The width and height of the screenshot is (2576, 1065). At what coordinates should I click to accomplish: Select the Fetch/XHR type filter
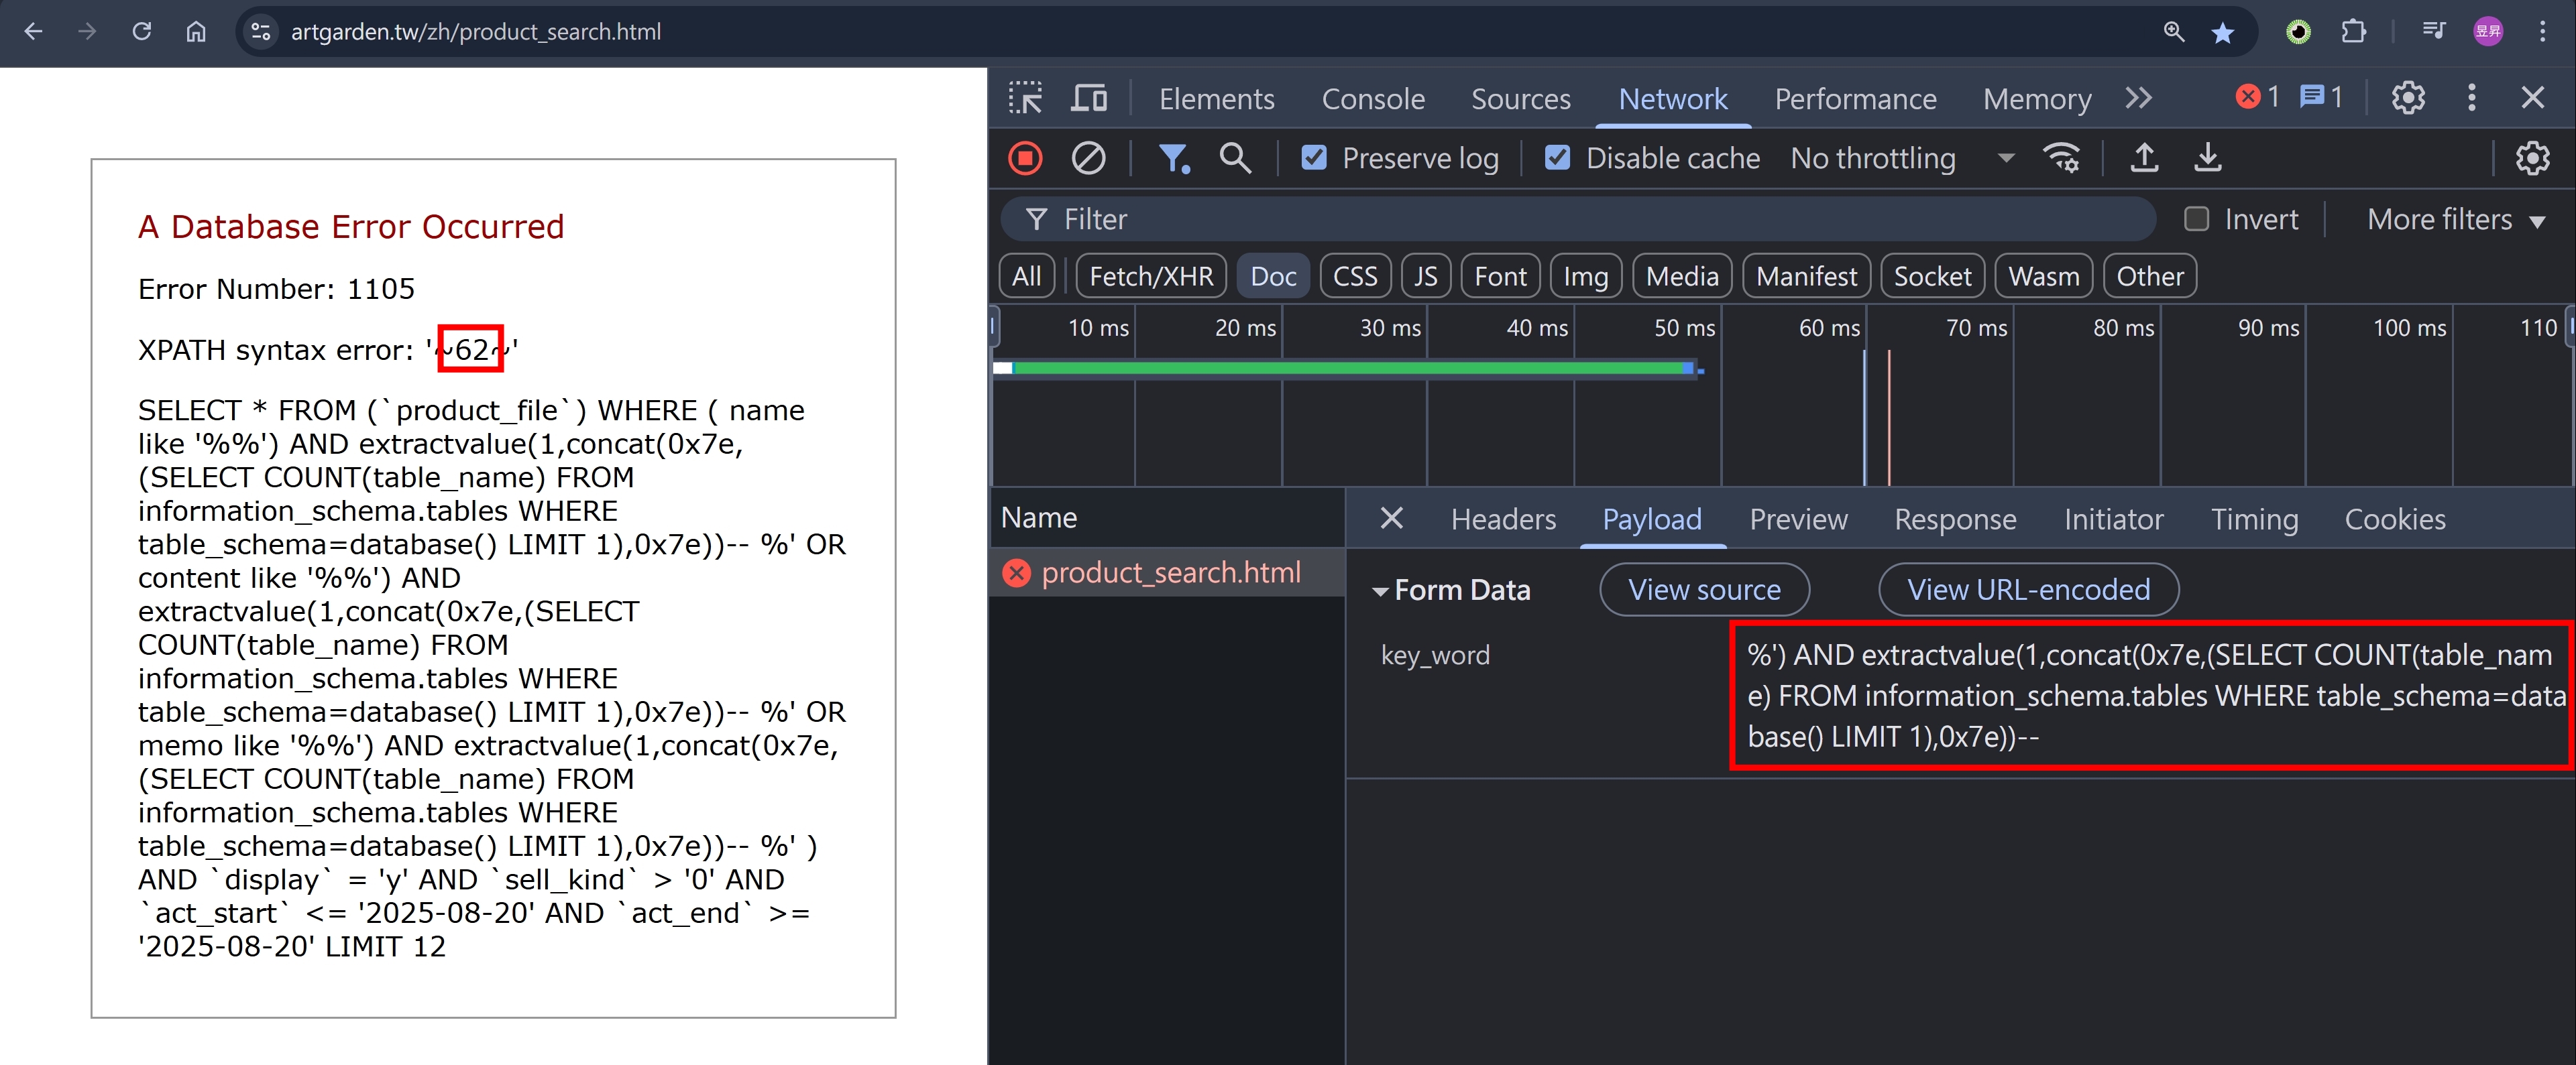pyautogui.click(x=1150, y=275)
